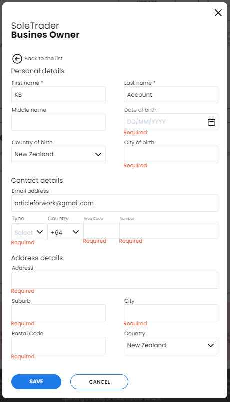This screenshot has width=230, height=402.
Task: Focus the First name field
Action: coord(58,95)
